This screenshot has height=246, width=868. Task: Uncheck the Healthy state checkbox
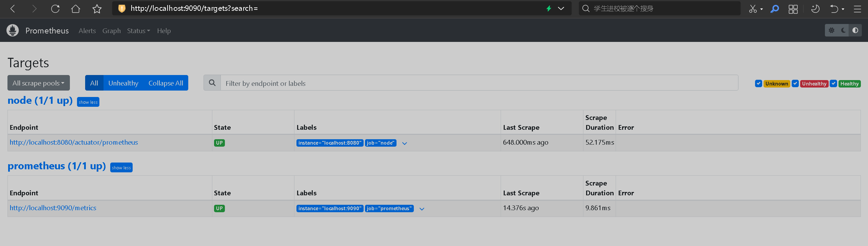click(x=833, y=83)
